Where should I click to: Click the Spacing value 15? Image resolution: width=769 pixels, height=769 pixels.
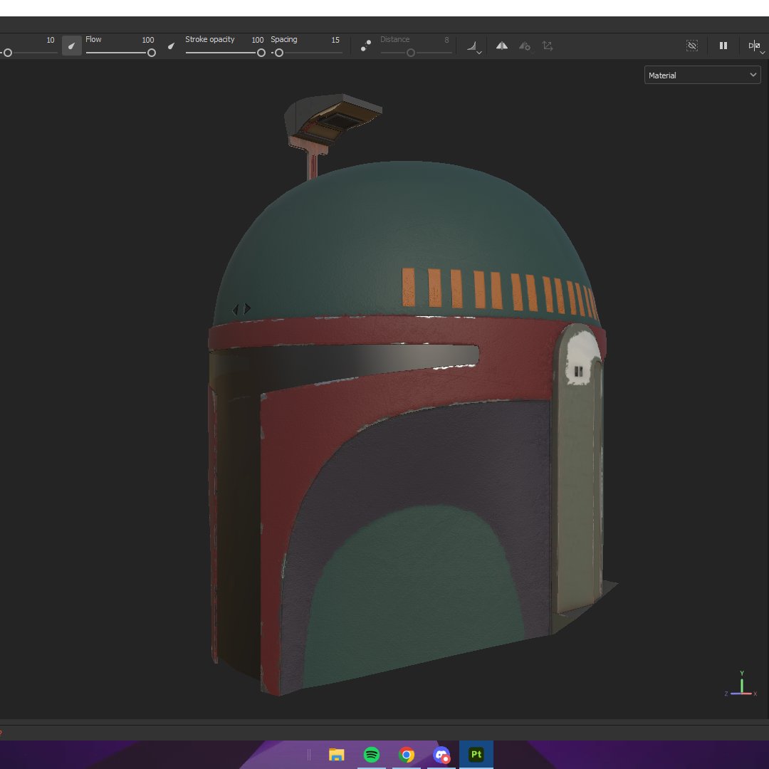click(x=335, y=40)
